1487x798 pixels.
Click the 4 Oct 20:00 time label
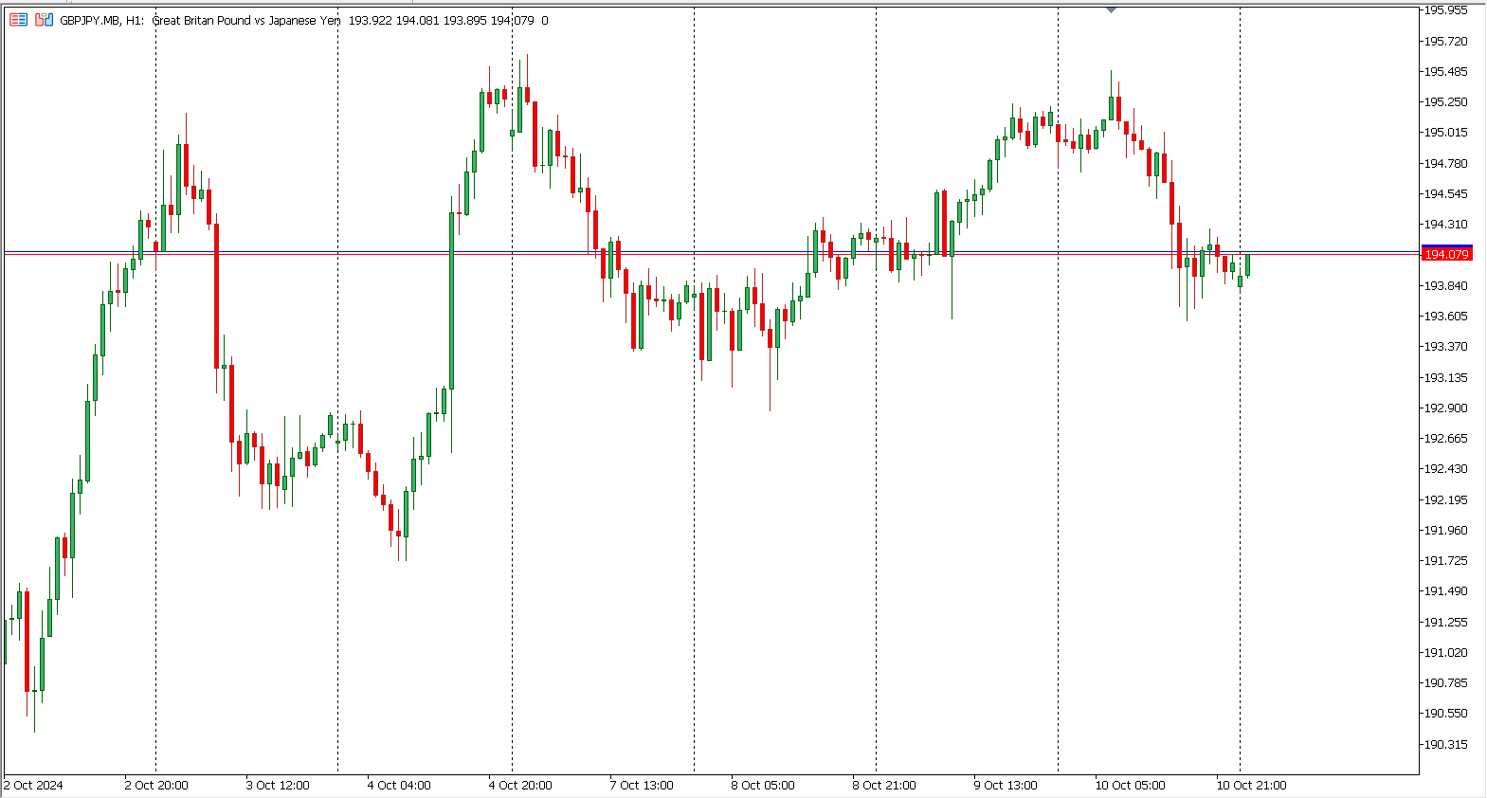tap(520, 786)
